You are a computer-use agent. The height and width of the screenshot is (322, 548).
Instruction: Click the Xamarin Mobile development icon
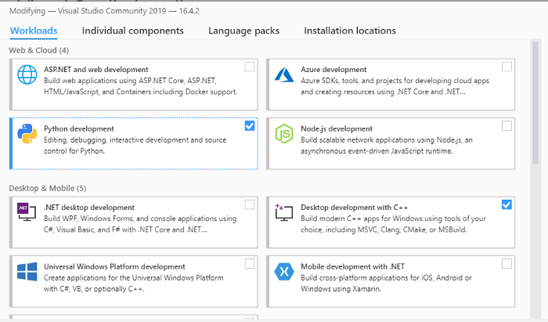pos(283,272)
